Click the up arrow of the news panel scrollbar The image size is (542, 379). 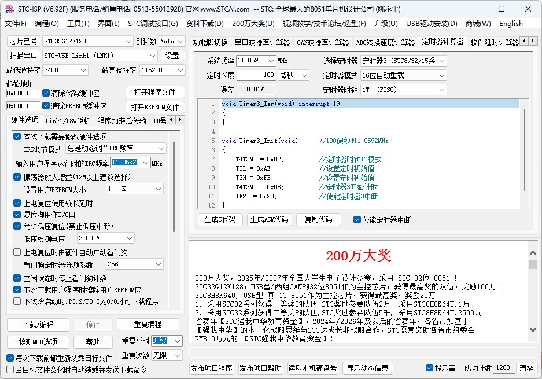[x=533, y=253]
